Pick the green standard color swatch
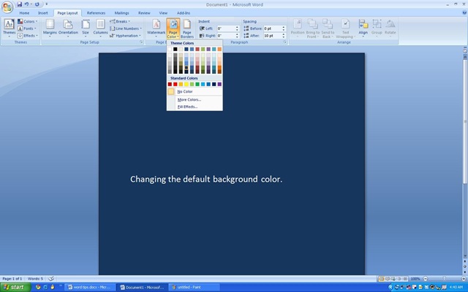Viewport: 468px width, 292px height. 197,85
